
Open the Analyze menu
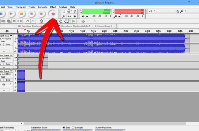[63, 7]
